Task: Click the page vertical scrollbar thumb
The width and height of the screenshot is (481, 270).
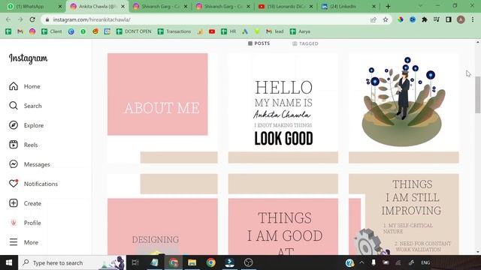Action: coord(478,95)
